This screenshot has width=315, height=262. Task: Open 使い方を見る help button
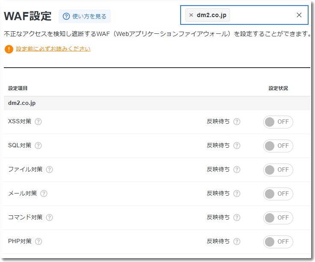(x=85, y=16)
